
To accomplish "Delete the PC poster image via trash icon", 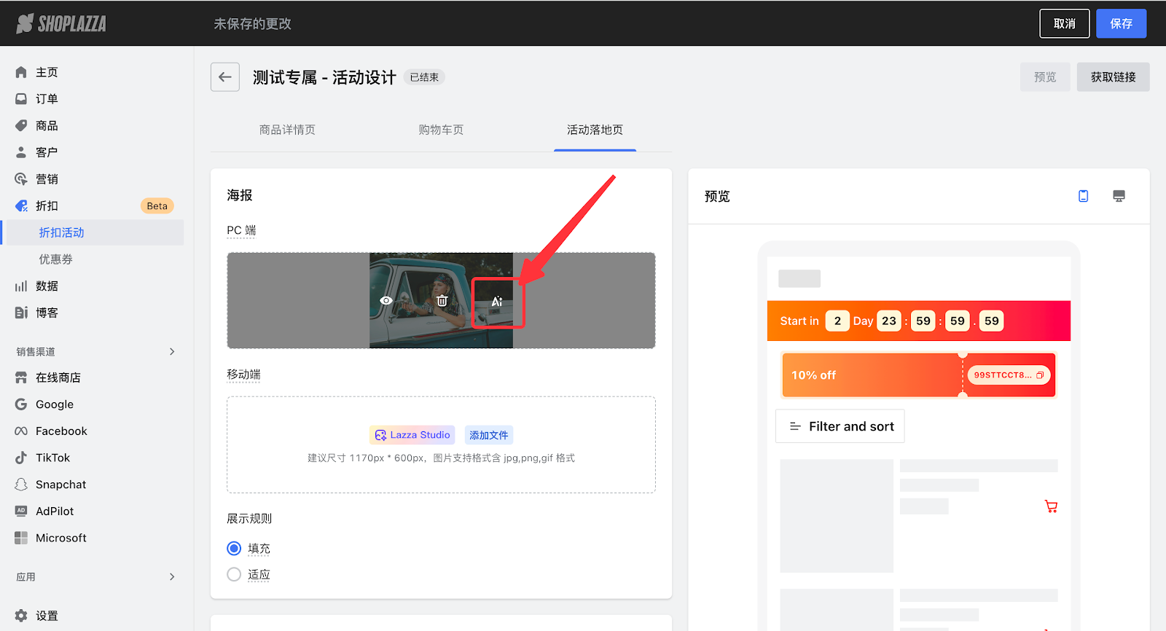I will pos(442,301).
